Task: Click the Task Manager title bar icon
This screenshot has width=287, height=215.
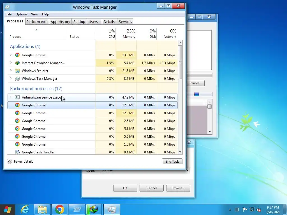Action: click(7, 7)
